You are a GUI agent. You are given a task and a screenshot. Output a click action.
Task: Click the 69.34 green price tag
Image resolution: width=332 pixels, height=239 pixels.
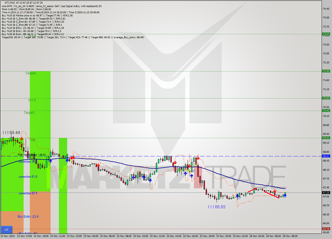tap(326, 138)
